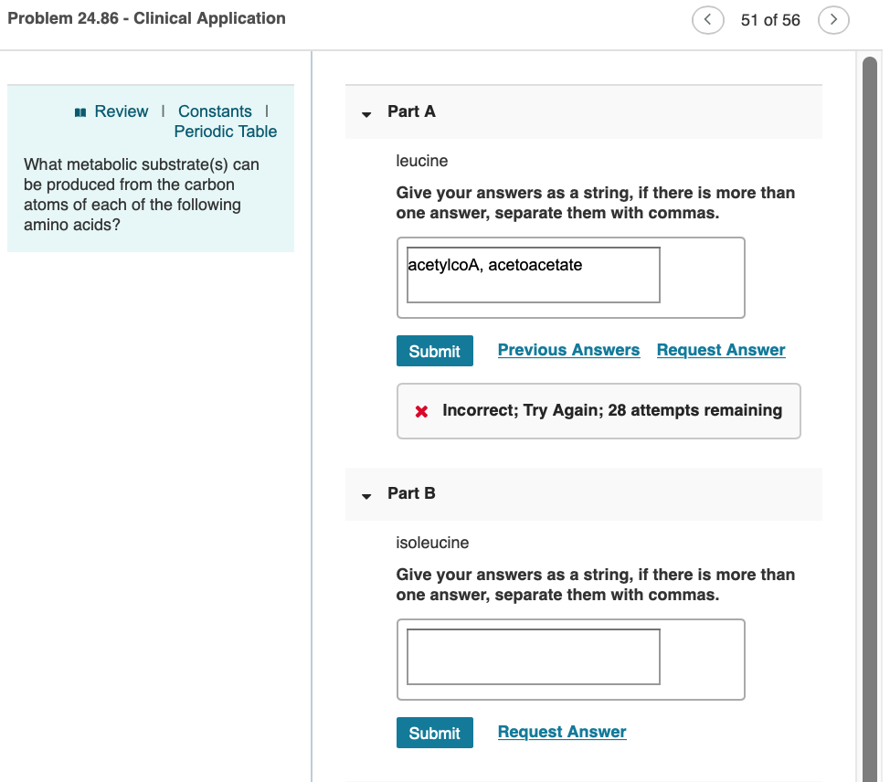Navigate to the next problem arrow
Image resolution: width=890 pixels, height=782 pixels.
pyautogui.click(x=833, y=19)
